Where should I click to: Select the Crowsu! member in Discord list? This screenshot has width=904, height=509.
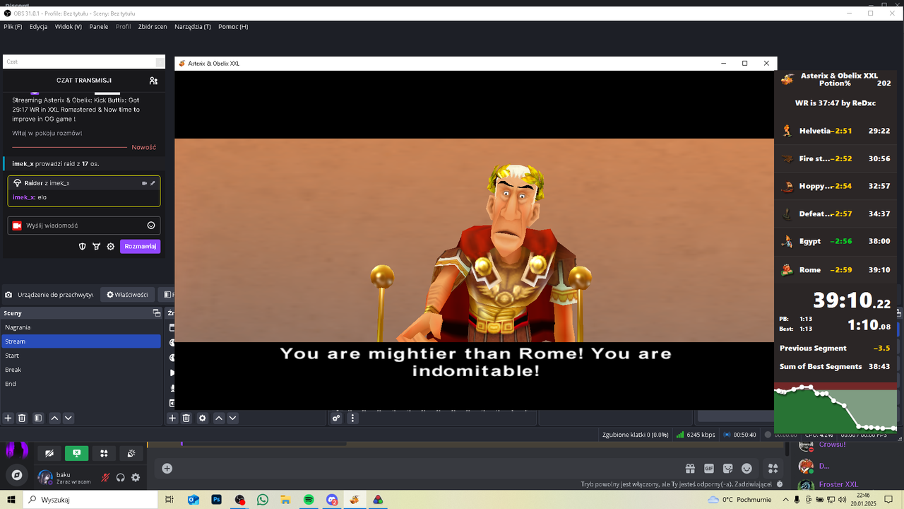pyautogui.click(x=832, y=445)
